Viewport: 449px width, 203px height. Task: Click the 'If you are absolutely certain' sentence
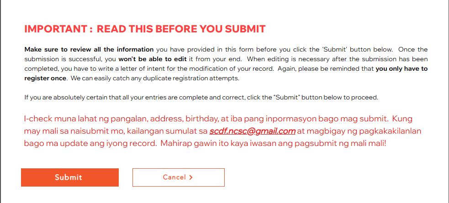click(x=201, y=98)
